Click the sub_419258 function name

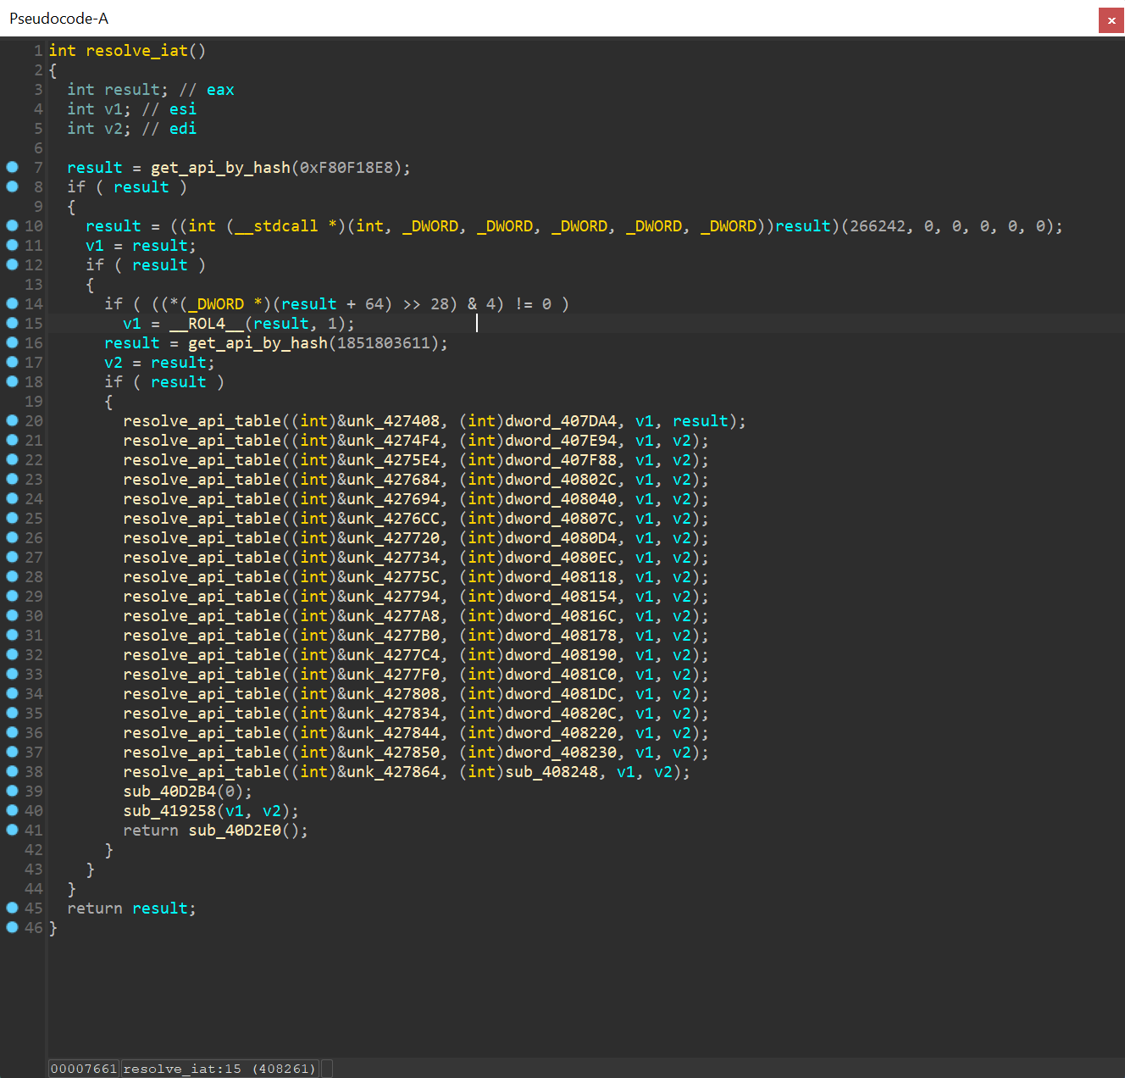click(169, 811)
